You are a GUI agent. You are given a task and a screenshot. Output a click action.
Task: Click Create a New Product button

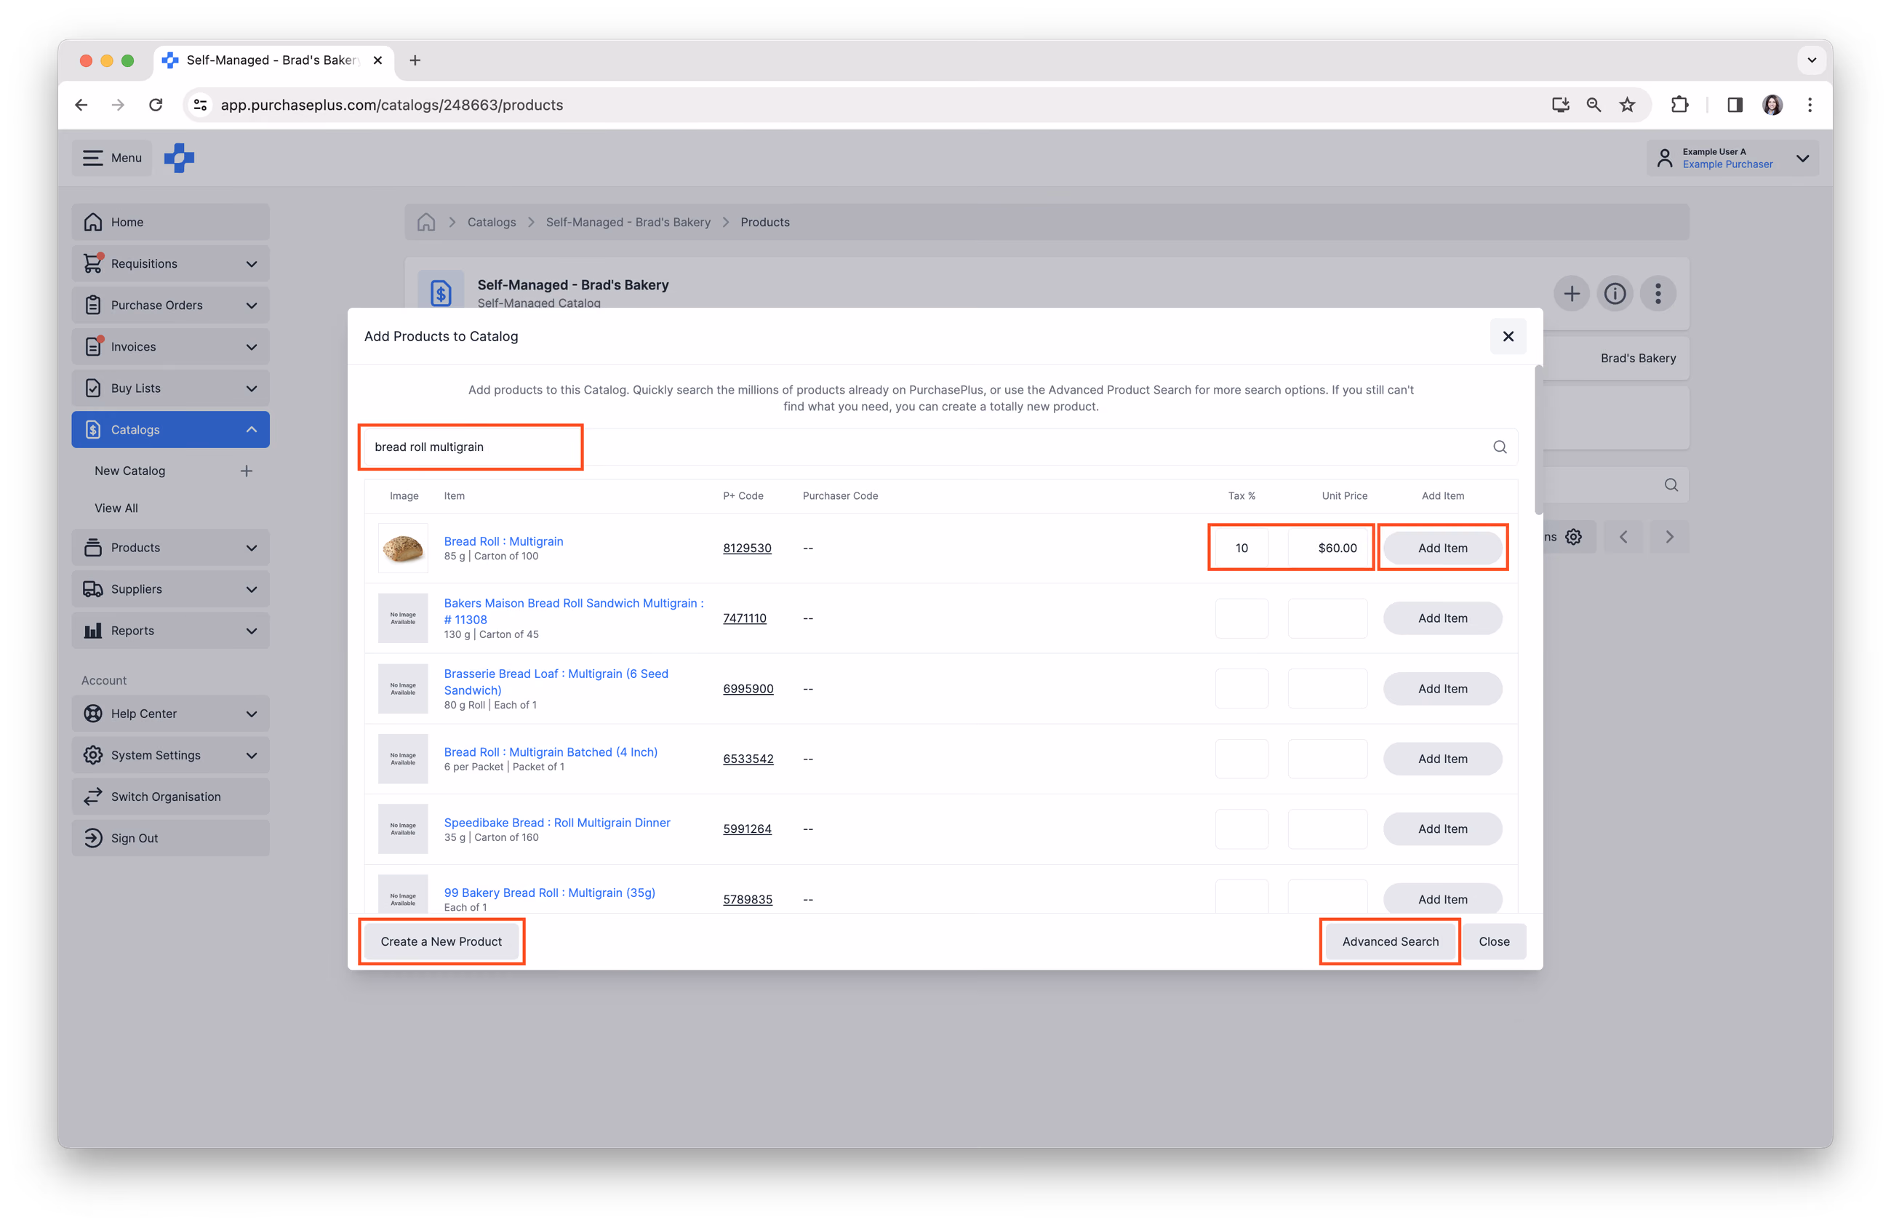[x=441, y=941]
